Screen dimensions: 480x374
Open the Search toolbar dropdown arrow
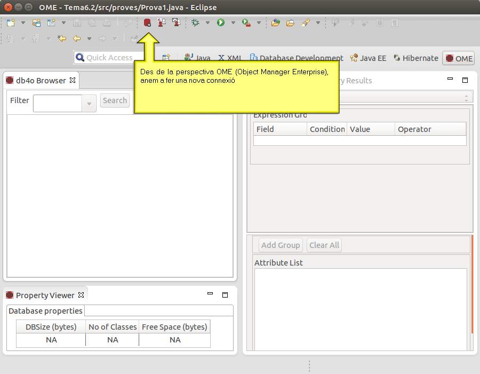(x=318, y=22)
